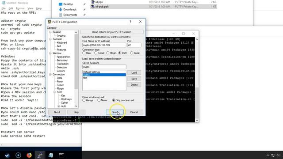
Task: Show hidden system tray icons chevron
Action: (x=268, y=155)
